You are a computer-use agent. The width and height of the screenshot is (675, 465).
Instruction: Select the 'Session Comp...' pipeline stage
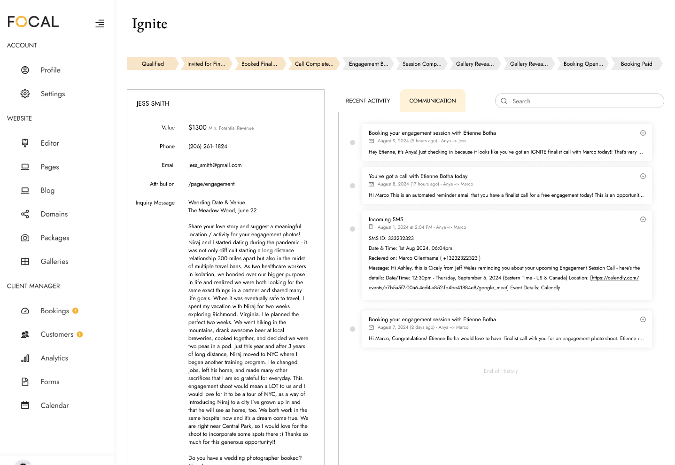[x=422, y=64]
